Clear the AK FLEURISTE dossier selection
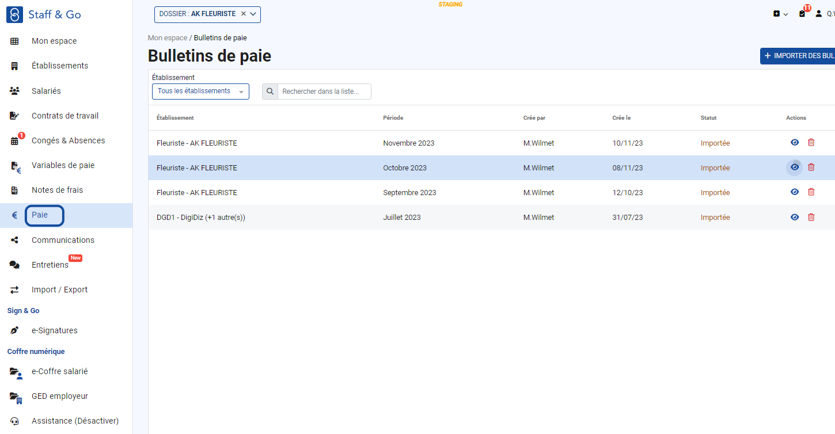Viewport: 835px width, 434px height. coord(243,14)
